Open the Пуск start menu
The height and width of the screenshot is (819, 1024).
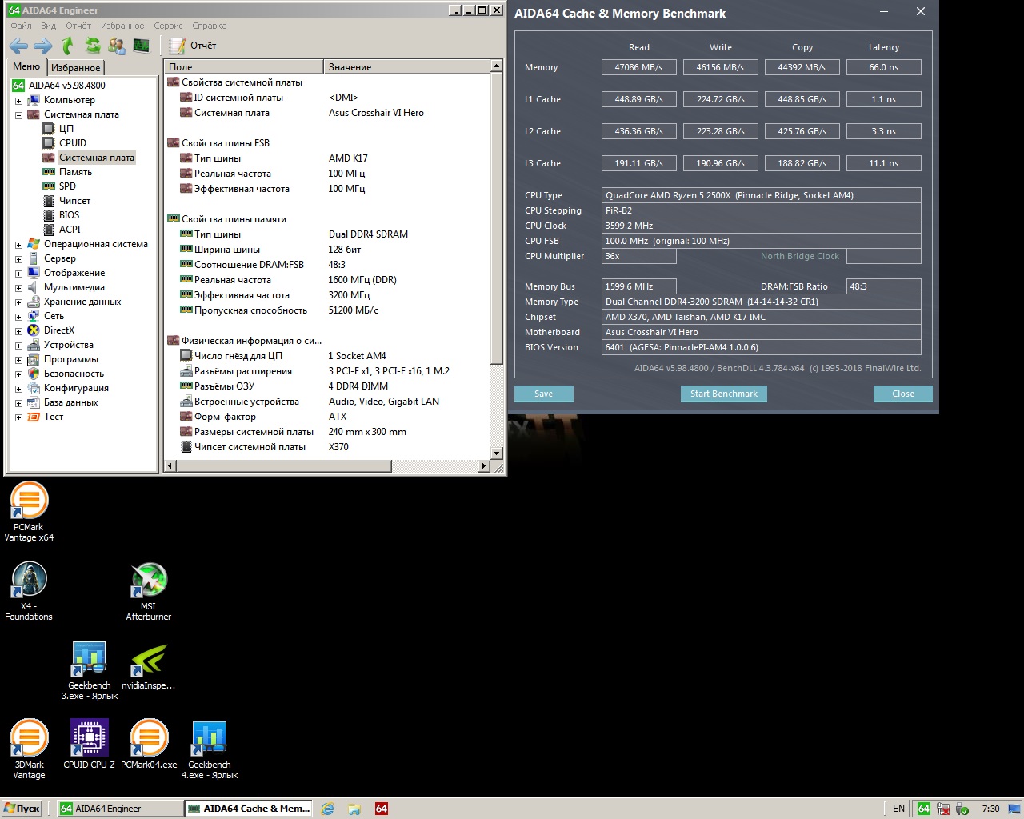pyautogui.click(x=22, y=809)
